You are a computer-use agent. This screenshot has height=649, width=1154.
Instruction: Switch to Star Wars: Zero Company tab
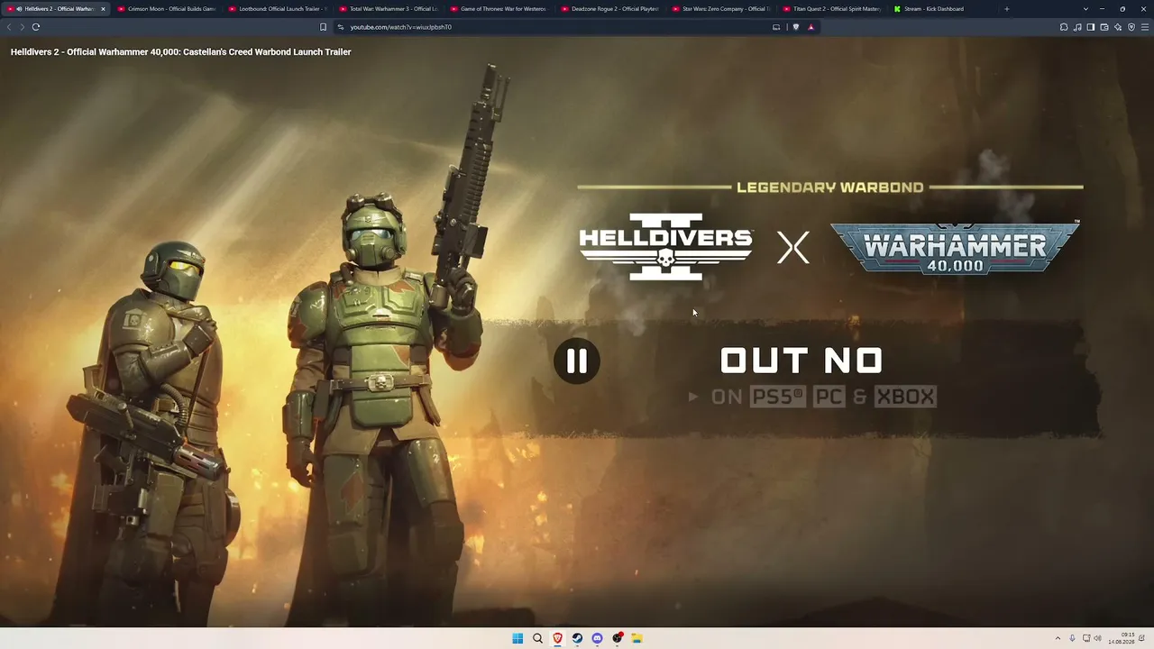point(720,9)
